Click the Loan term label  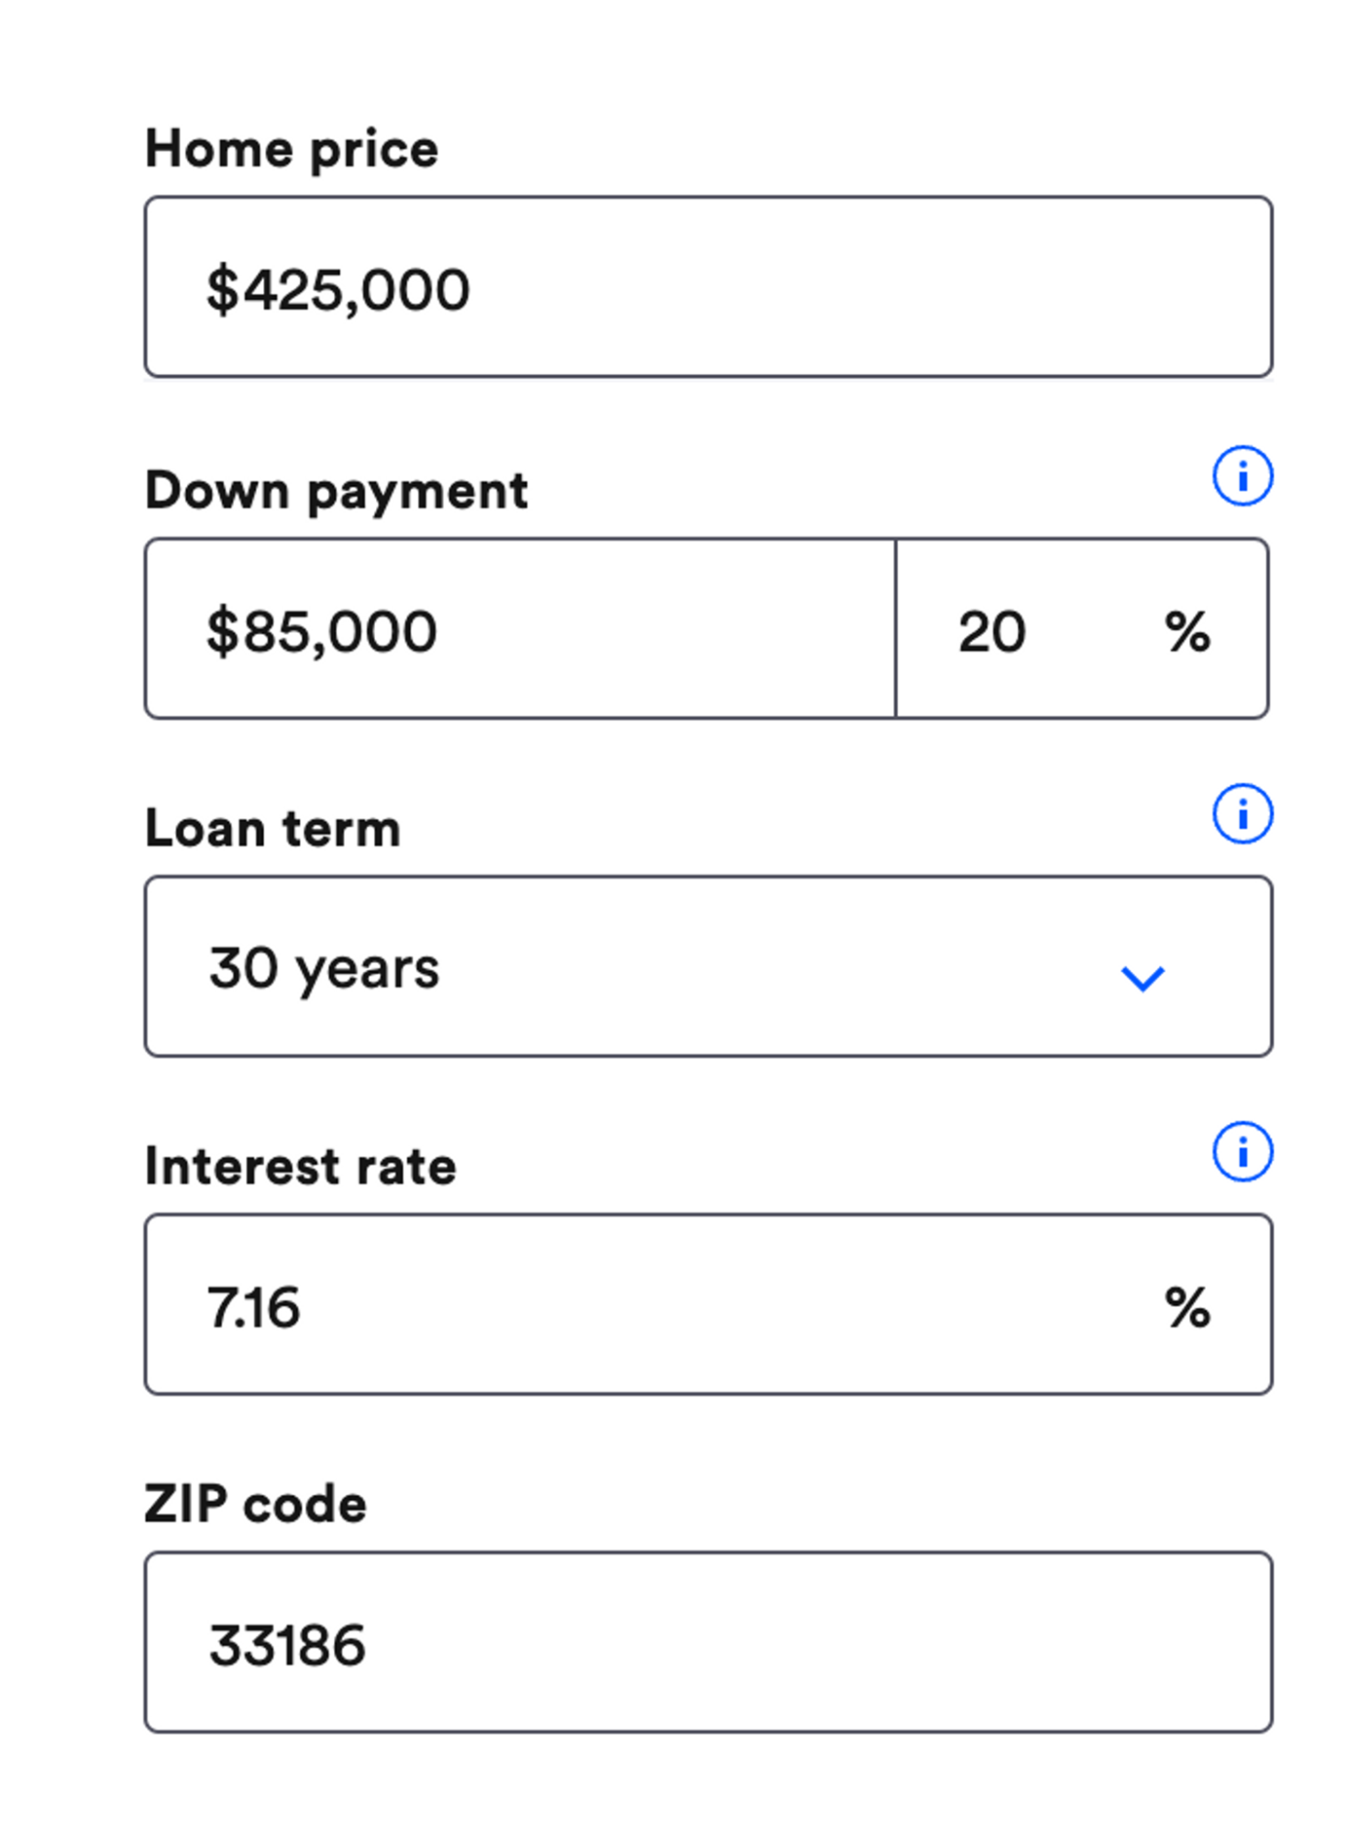click(x=273, y=829)
